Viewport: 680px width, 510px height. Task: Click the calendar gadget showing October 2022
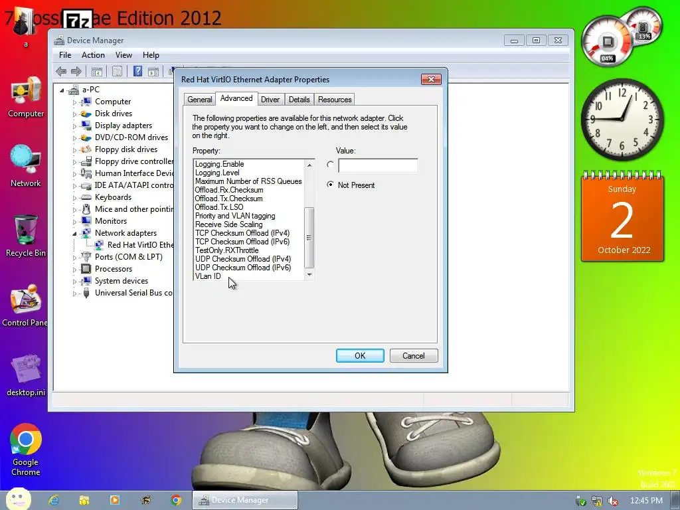[x=622, y=217]
